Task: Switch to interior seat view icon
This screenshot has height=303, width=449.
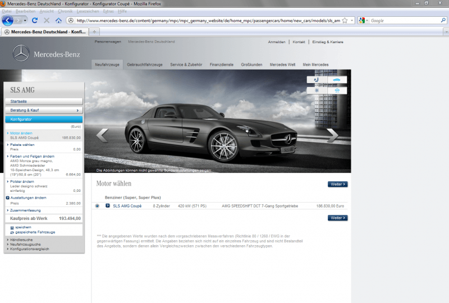Action: click(x=317, y=80)
